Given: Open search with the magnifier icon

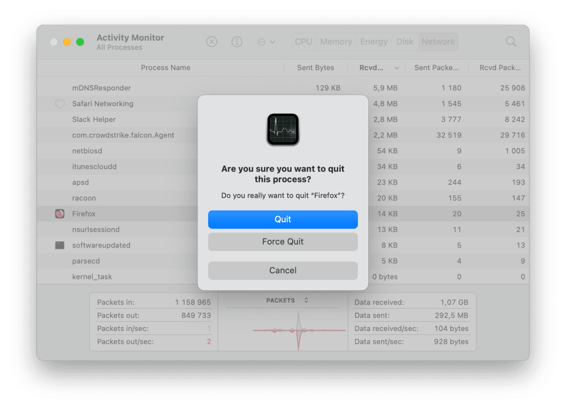Looking at the screenshot, I should (511, 41).
